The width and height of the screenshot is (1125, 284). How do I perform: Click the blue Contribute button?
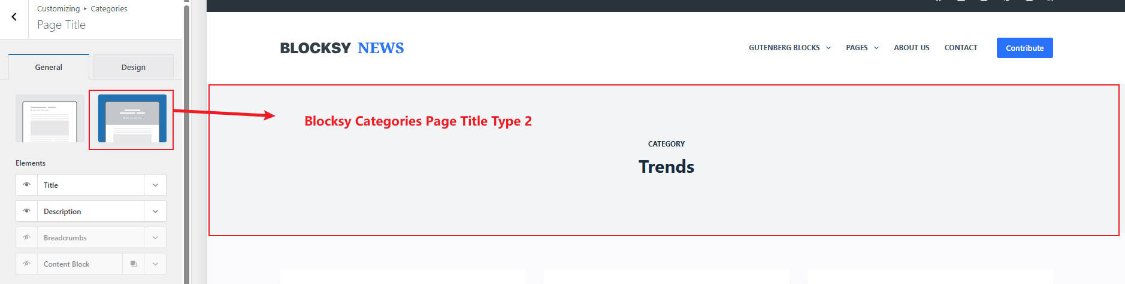click(x=1025, y=48)
